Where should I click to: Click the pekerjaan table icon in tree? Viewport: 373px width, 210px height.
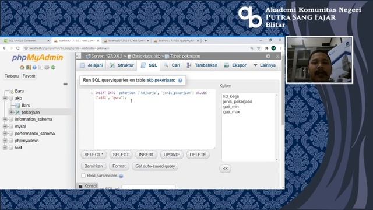point(17,112)
